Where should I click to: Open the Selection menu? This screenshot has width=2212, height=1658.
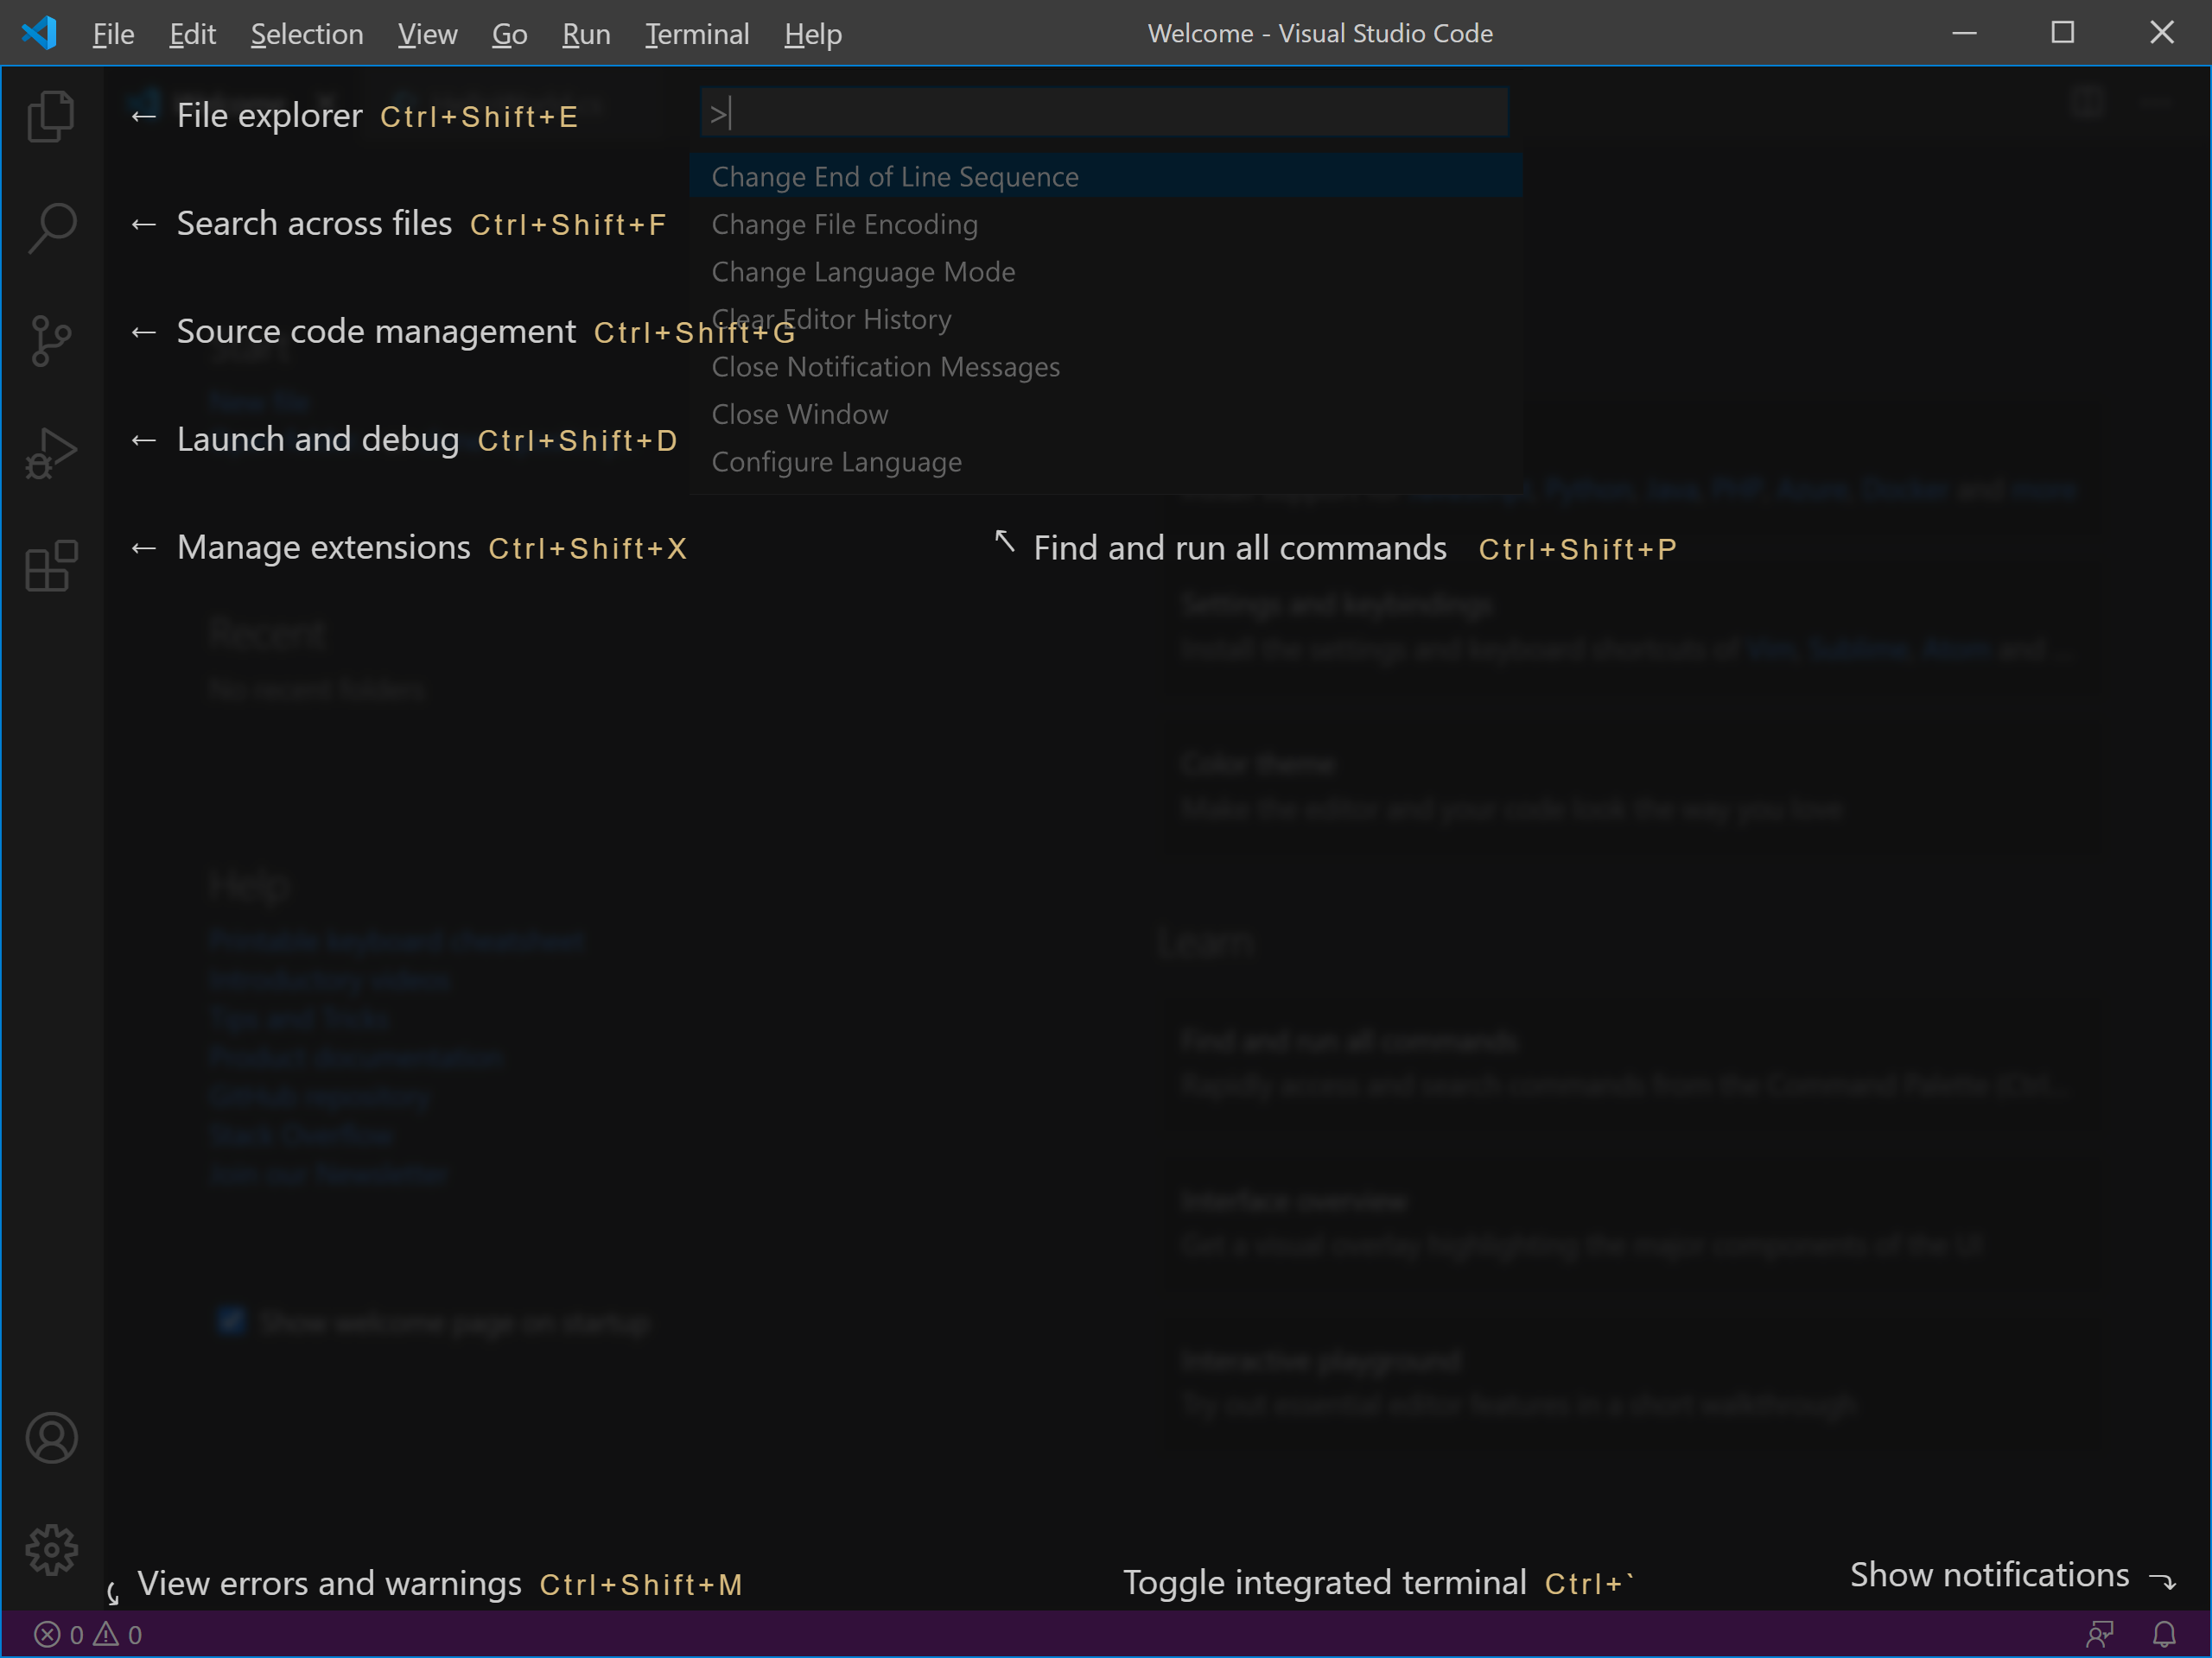(306, 34)
